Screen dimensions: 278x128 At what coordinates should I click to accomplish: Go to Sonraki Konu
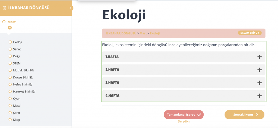point(244,115)
